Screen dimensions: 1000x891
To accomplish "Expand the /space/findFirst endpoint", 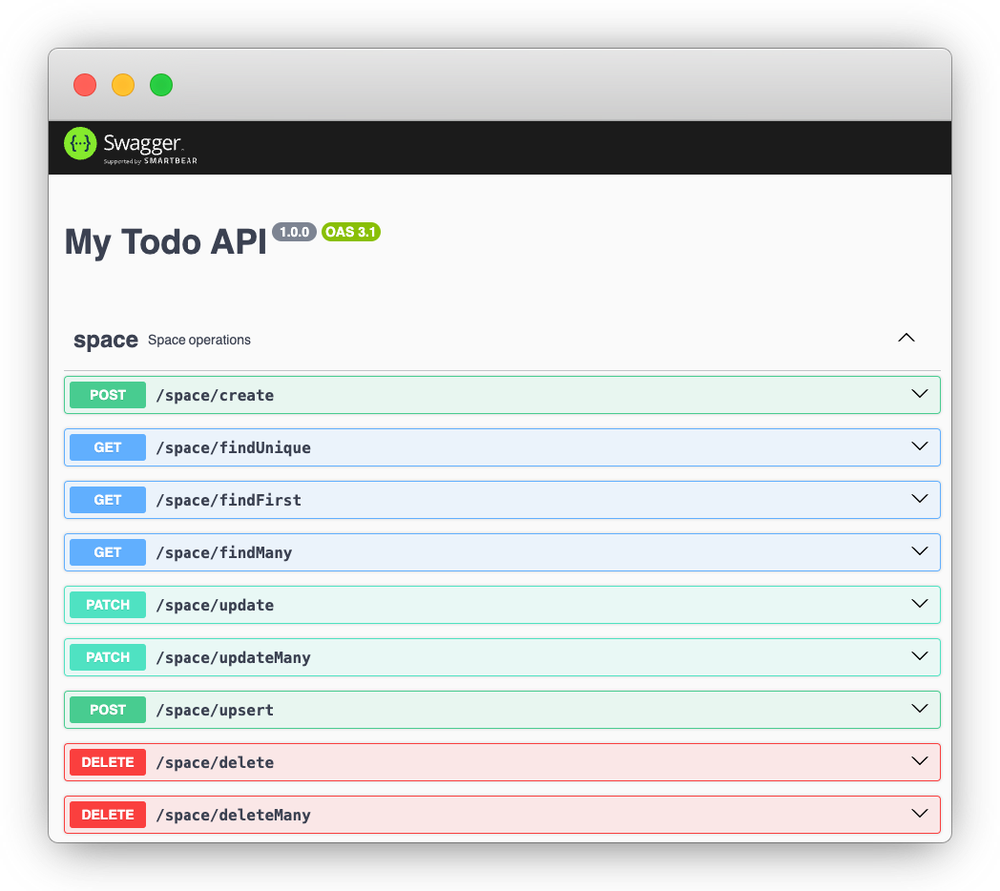I will (919, 499).
